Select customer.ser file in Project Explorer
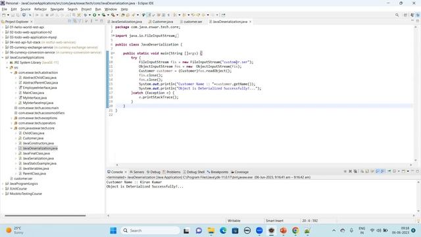Viewport: 421px width, 237px height. pos(23,178)
